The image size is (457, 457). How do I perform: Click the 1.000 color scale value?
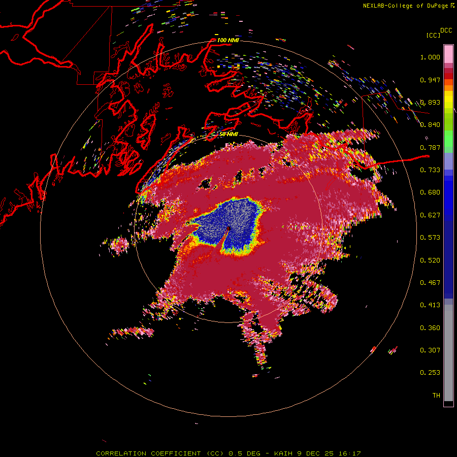coord(430,57)
